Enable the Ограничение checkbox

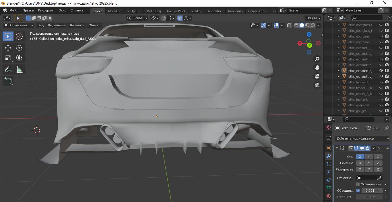point(358,184)
